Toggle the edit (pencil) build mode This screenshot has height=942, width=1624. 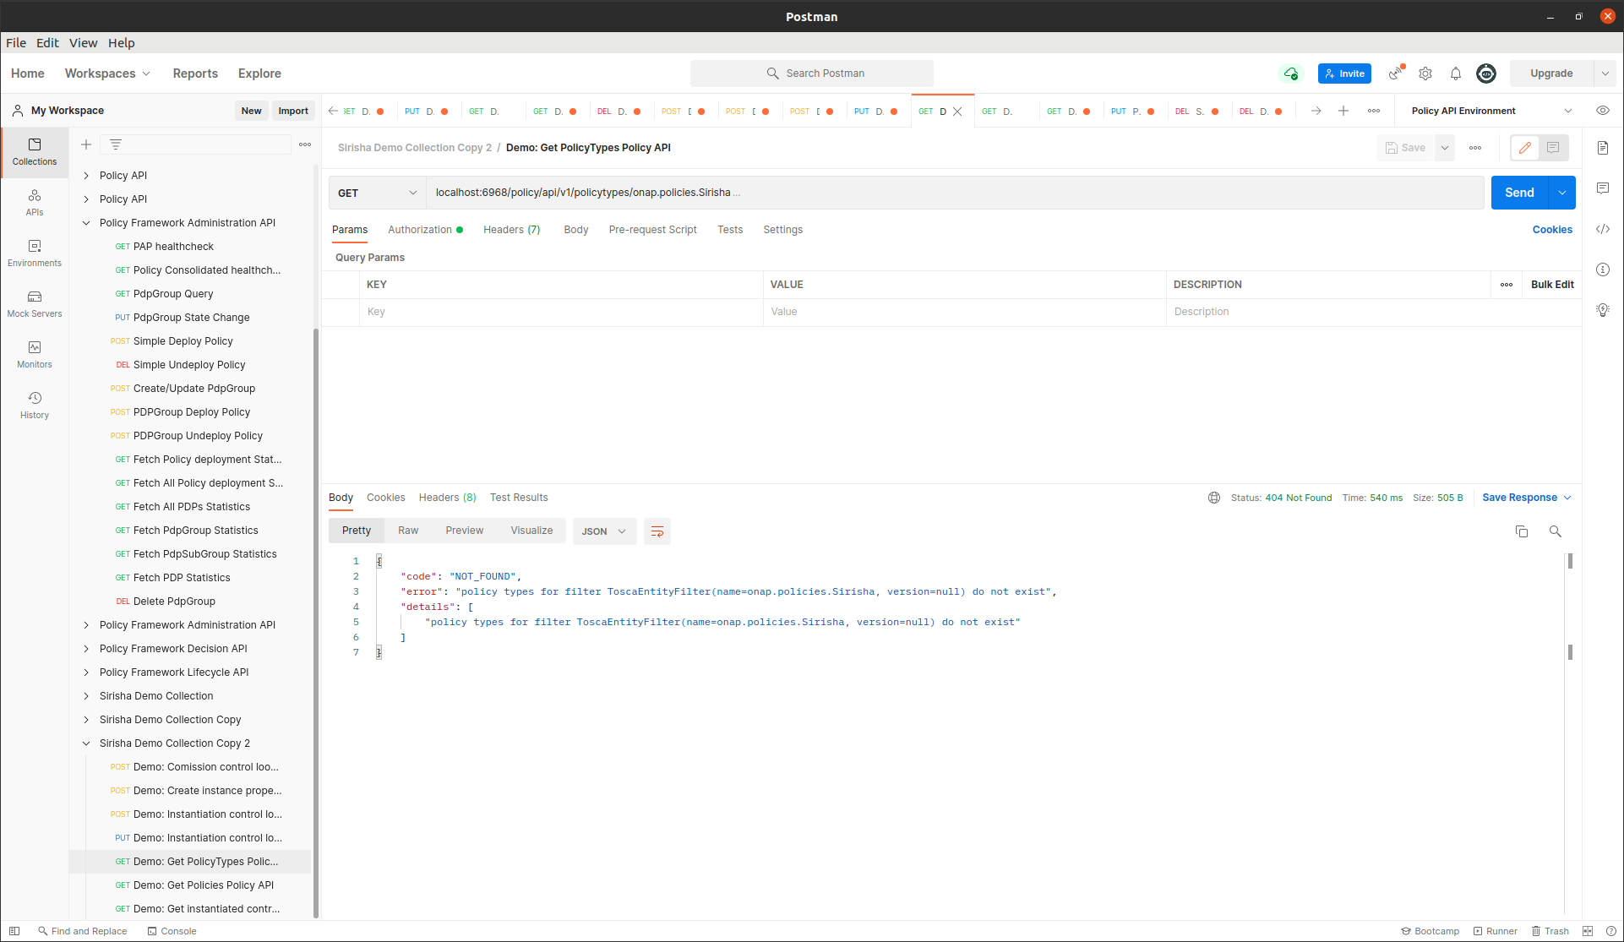(x=1525, y=148)
